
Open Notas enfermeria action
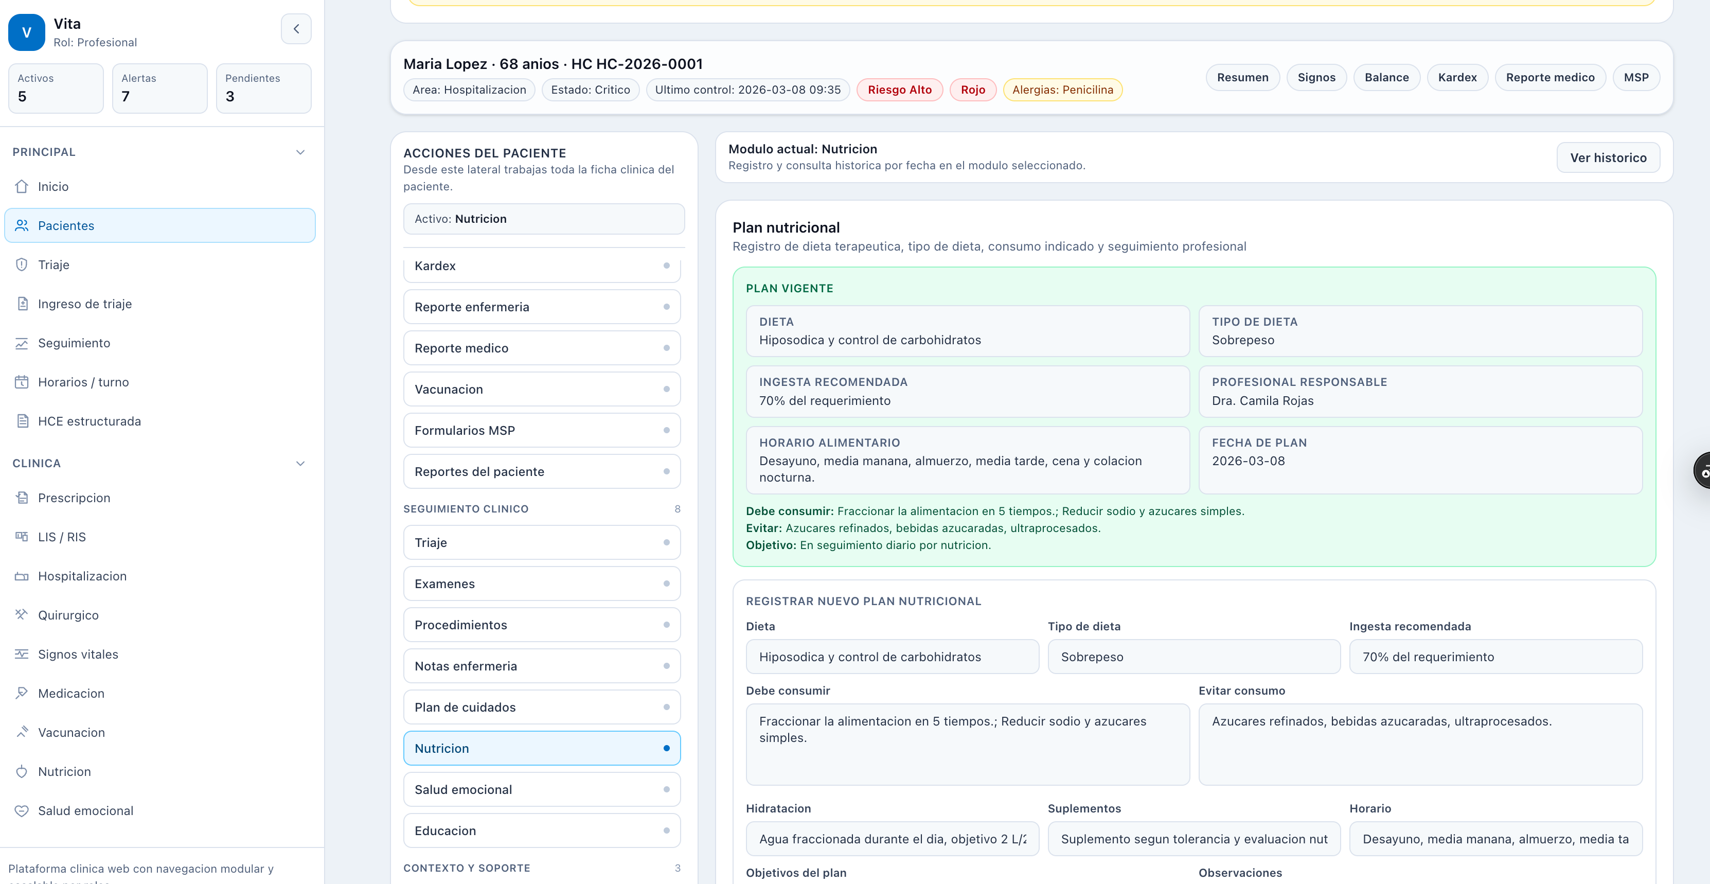point(542,666)
